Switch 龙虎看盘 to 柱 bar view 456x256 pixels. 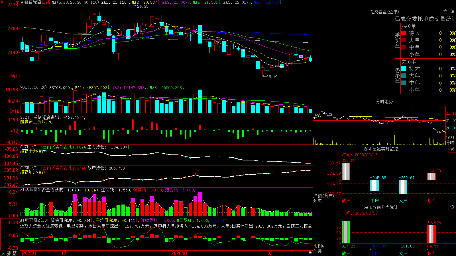tap(445, 11)
